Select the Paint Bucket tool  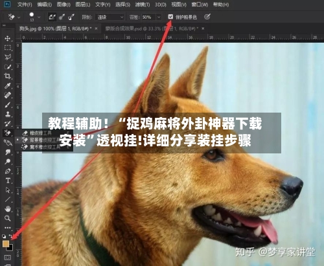coord(8,142)
